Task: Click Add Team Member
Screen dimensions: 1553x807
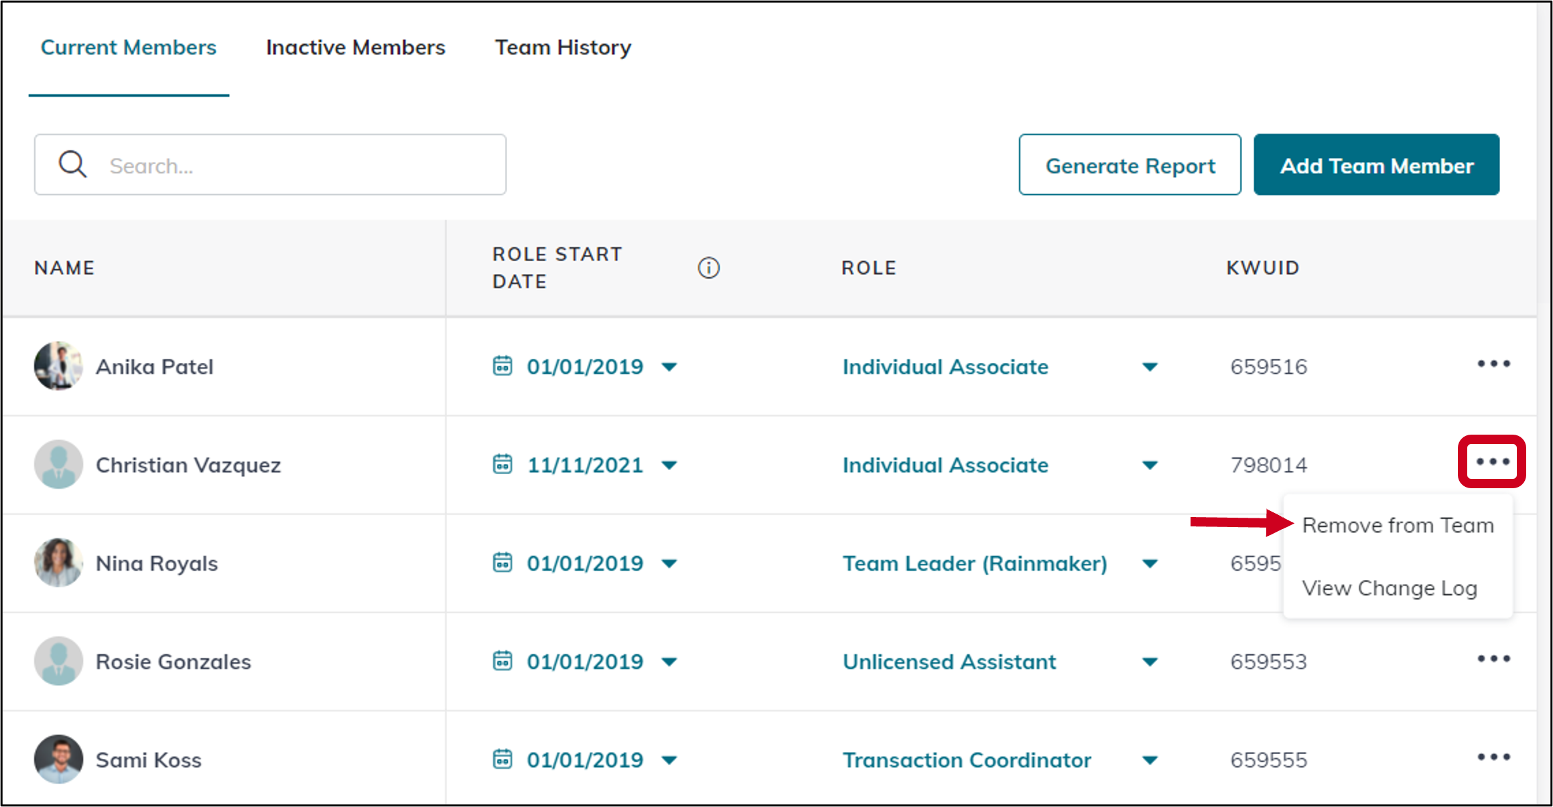Action: pyautogui.click(x=1377, y=165)
